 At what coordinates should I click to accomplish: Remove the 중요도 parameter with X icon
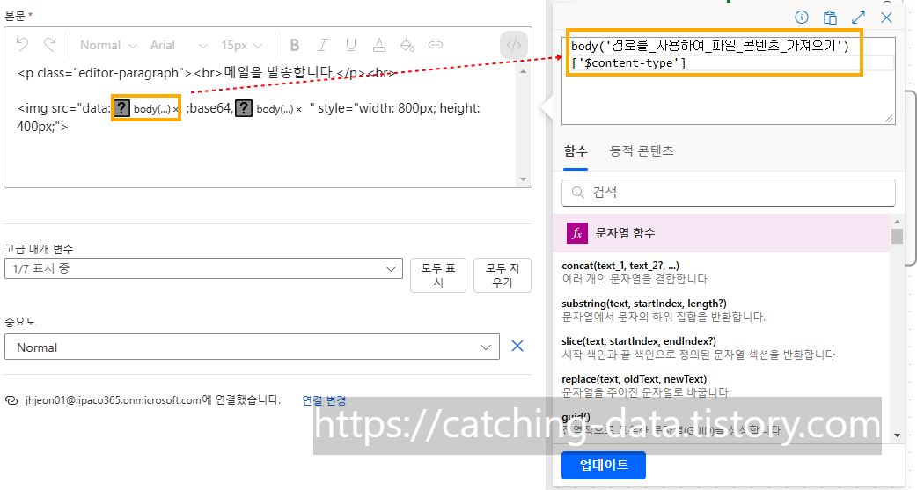pyautogui.click(x=517, y=346)
